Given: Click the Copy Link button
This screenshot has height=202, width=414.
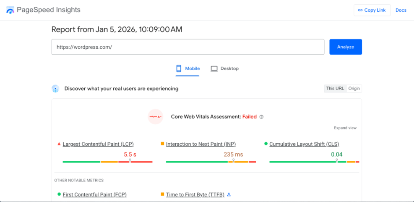Looking at the screenshot, I should coord(372,10).
